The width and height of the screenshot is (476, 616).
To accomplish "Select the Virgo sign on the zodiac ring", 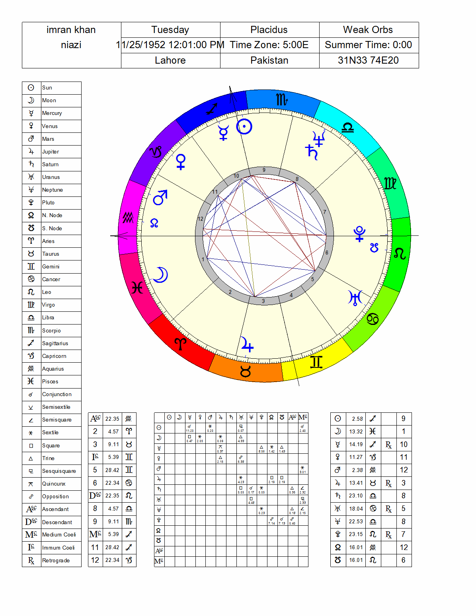I will pyautogui.click(x=390, y=183).
